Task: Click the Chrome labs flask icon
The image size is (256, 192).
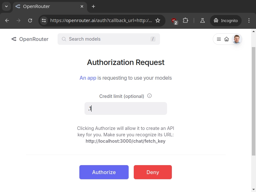Action: pyautogui.click(x=202, y=20)
